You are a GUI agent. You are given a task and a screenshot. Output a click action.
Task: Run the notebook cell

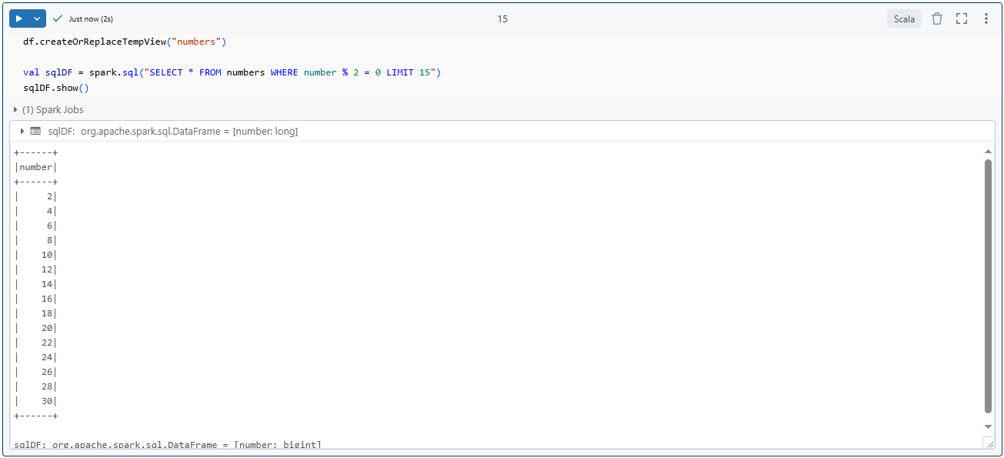18,18
